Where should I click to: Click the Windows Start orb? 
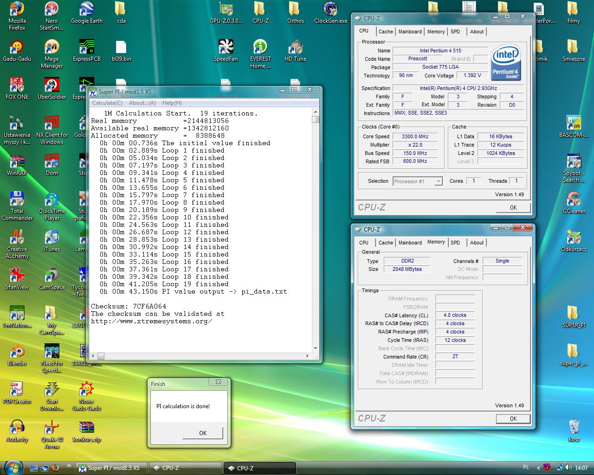[x=13, y=467]
